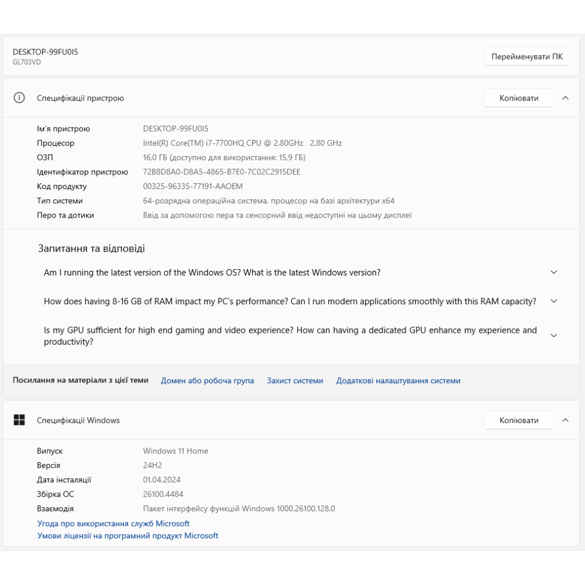Collapse the Специфікації пристрою section
The height and width of the screenshot is (585, 585).
565,98
